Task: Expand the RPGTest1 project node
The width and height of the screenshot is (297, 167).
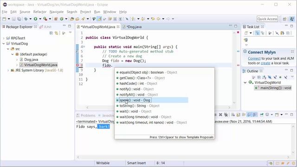Action: click(4, 38)
